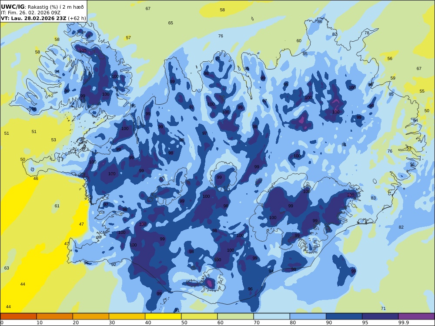The image size is (435, 326).
Task: Select the amber 20–30 legend color segment
Action: click(91, 316)
